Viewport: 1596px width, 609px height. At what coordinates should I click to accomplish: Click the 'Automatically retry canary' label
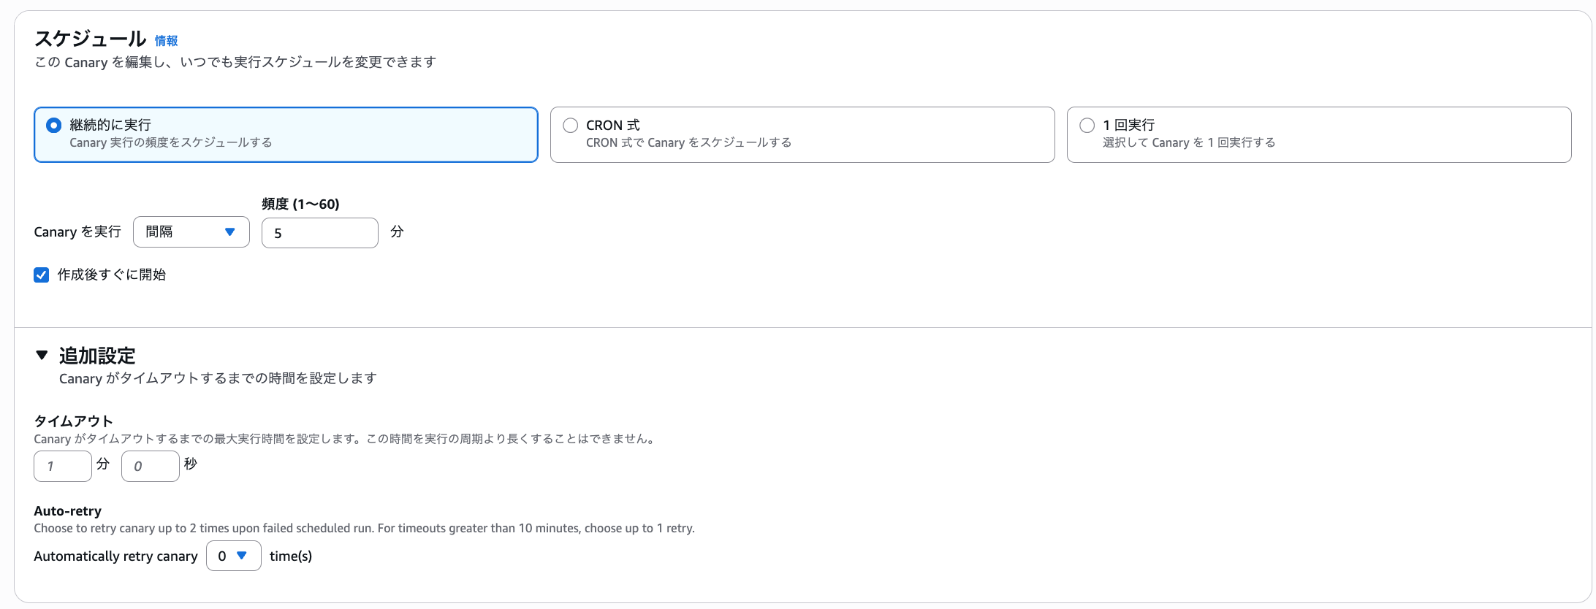point(115,556)
